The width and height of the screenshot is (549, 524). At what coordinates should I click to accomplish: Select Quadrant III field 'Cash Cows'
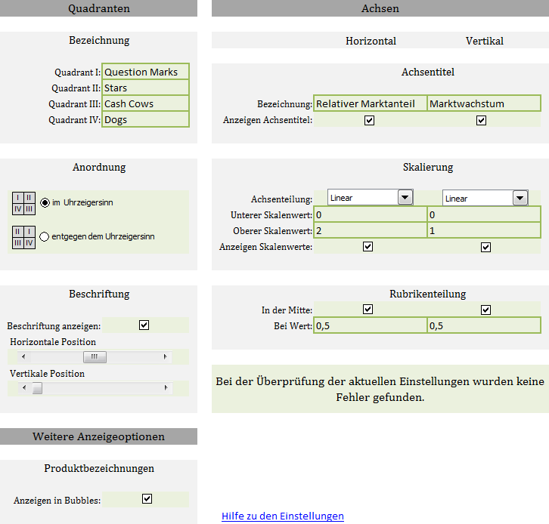(x=145, y=104)
